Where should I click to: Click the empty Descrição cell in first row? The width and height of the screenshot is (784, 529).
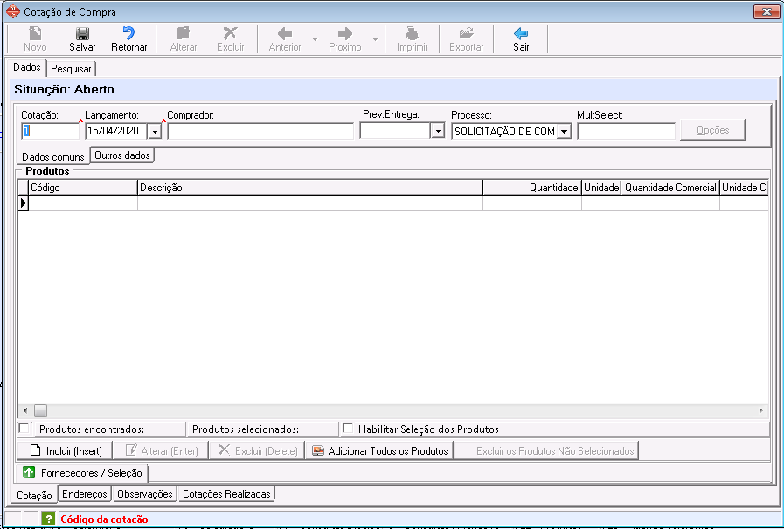coord(310,203)
